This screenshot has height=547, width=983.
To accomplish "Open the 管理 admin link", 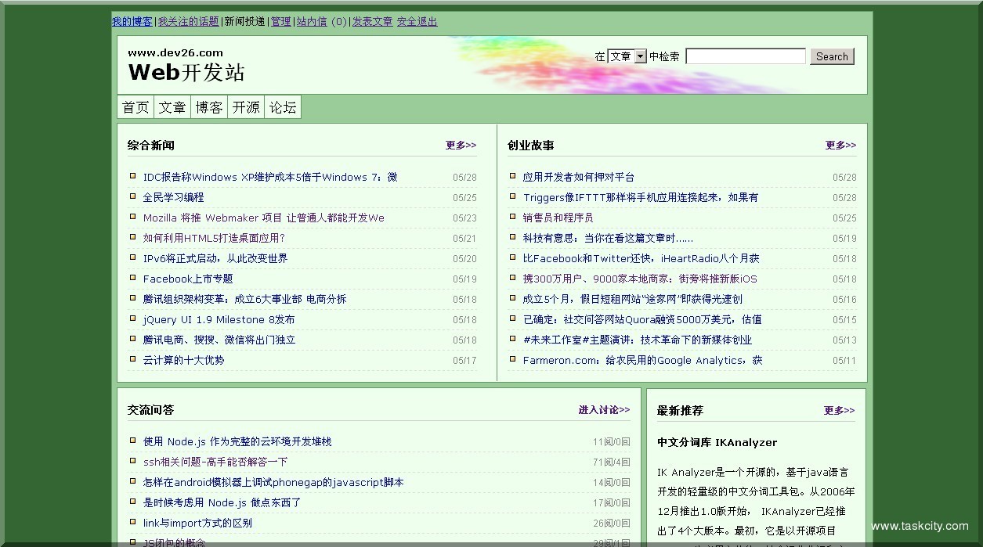I will pyautogui.click(x=280, y=21).
